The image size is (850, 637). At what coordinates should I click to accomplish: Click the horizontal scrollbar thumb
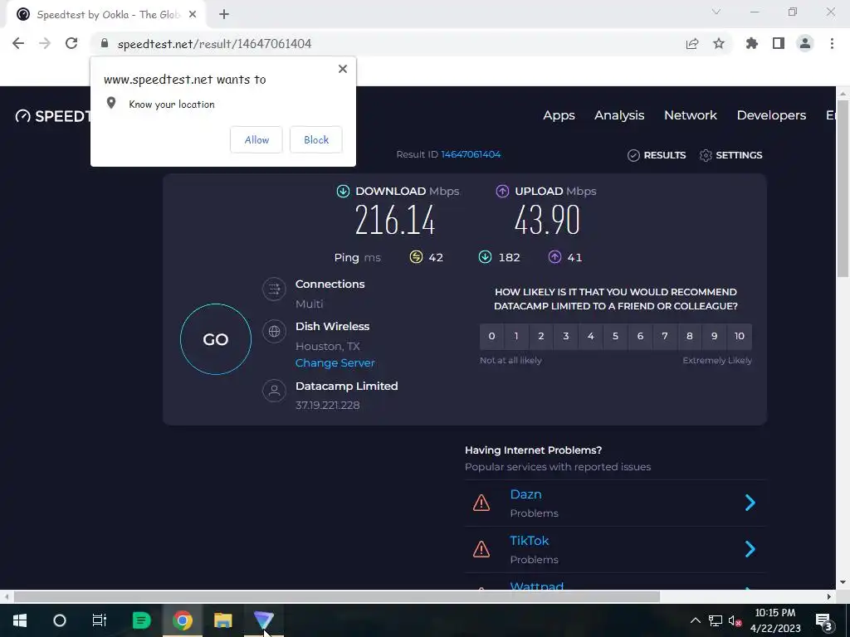click(337, 596)
